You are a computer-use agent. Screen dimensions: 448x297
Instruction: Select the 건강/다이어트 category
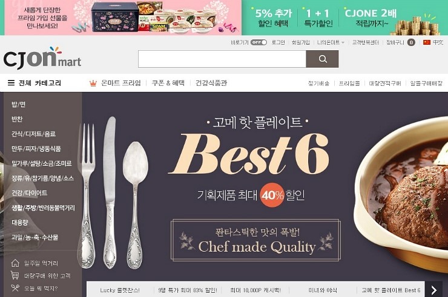tap(30, 193)
